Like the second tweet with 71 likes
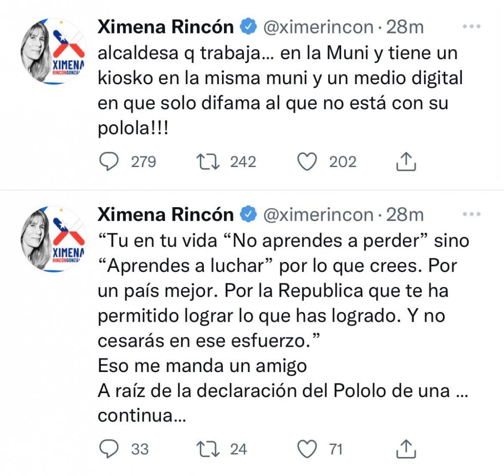Viewport: 504px width, 476px height. click(307, 449)
